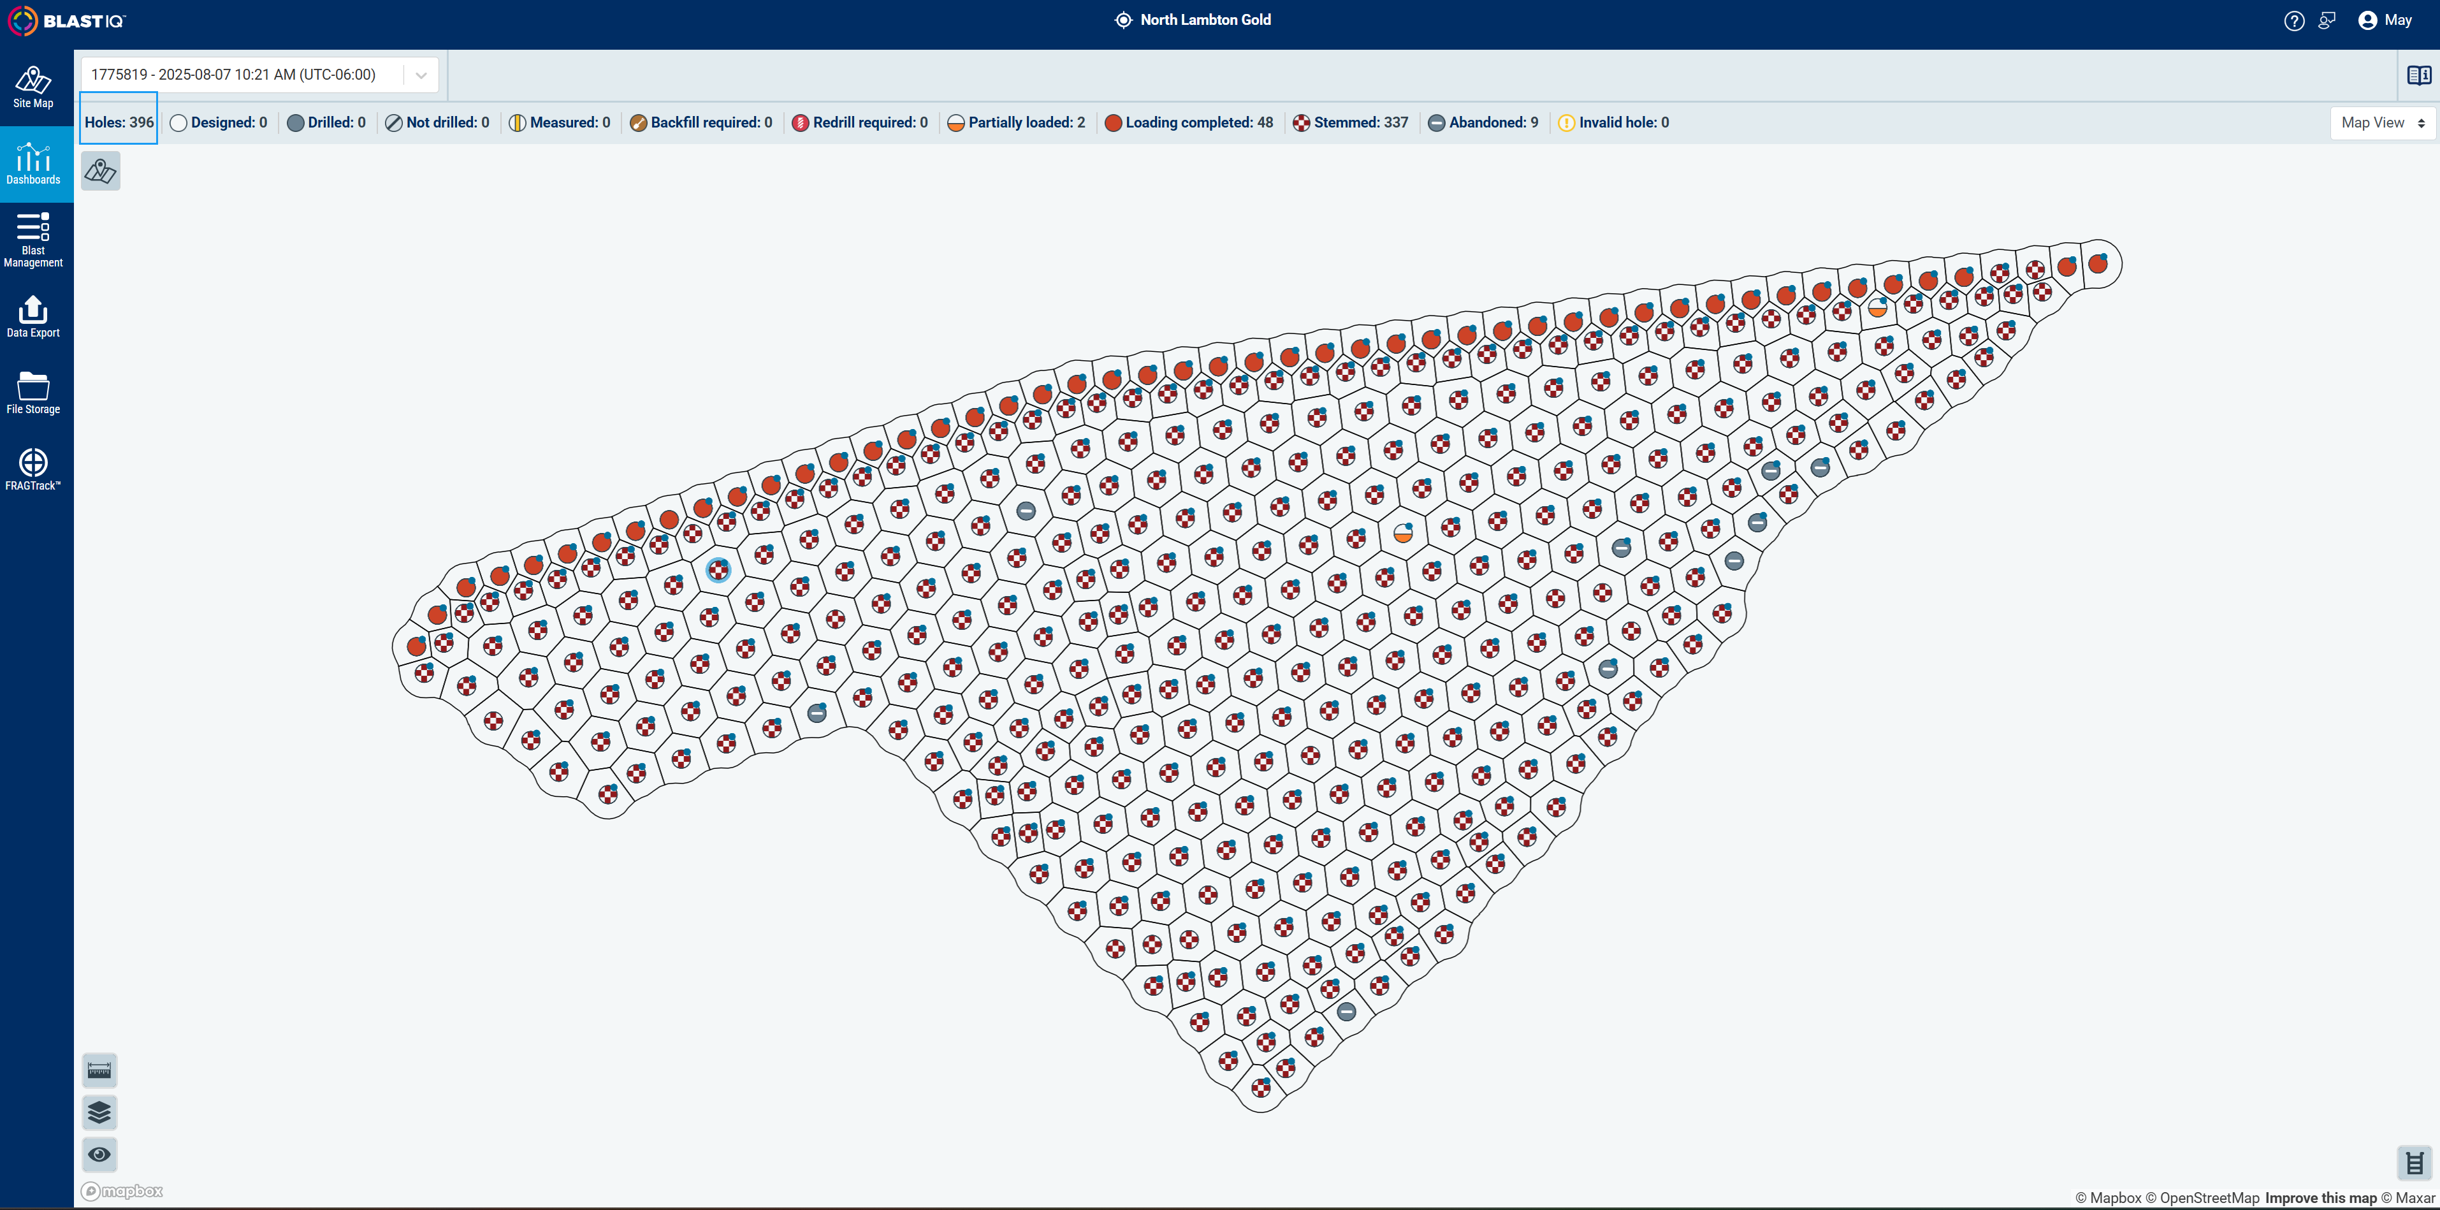This screenshot has width=2440, height=1210.
Task: Filter by Stemmed: 337 status
Action: click(x=1351, y=122)
